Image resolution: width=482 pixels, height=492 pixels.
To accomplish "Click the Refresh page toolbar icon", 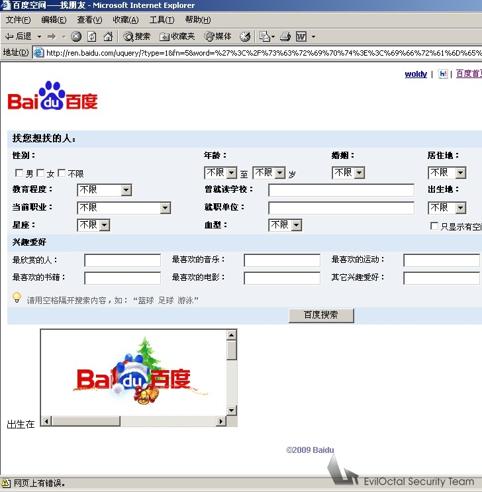I will point(91,36).
